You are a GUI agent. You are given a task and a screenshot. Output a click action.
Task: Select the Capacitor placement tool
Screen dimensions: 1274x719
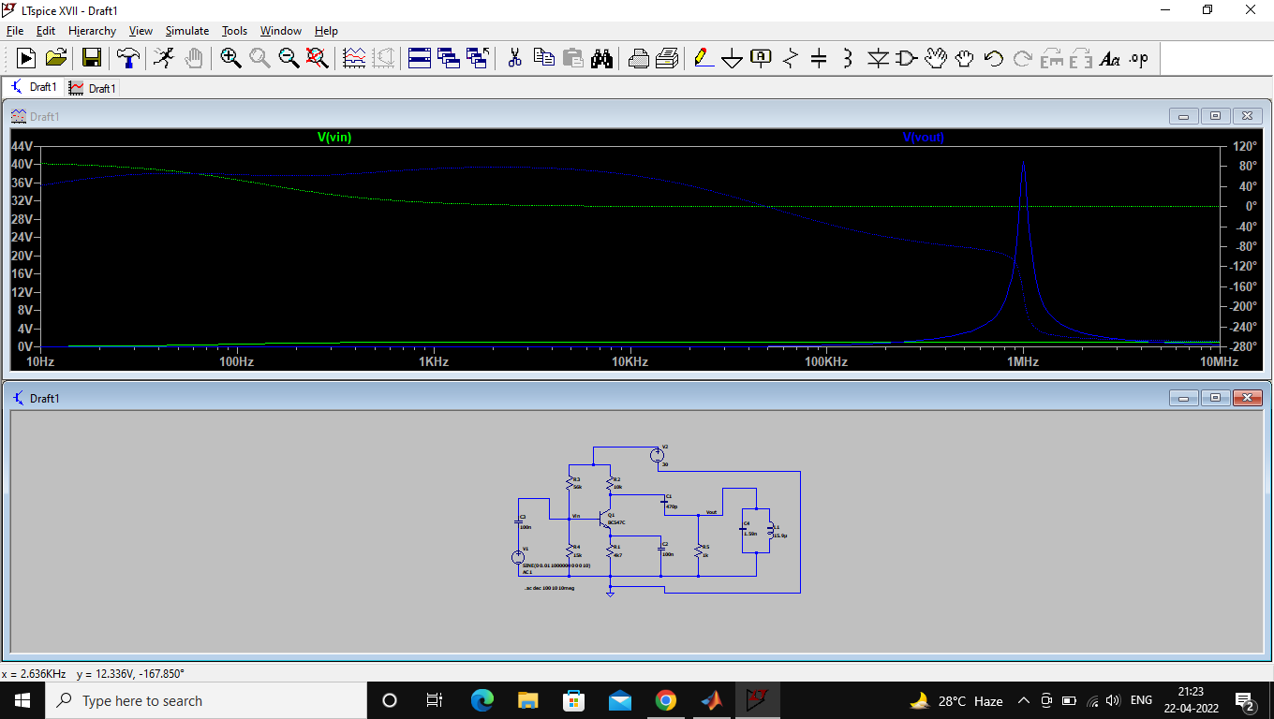tap(819, 59)
